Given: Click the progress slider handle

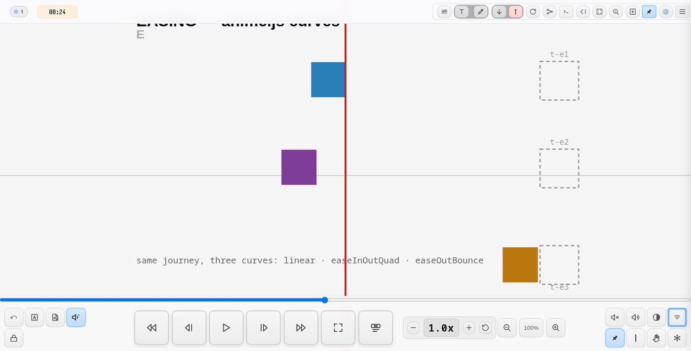Looking at the screenshot, I should pyautogui.click(x=325, y=300).
